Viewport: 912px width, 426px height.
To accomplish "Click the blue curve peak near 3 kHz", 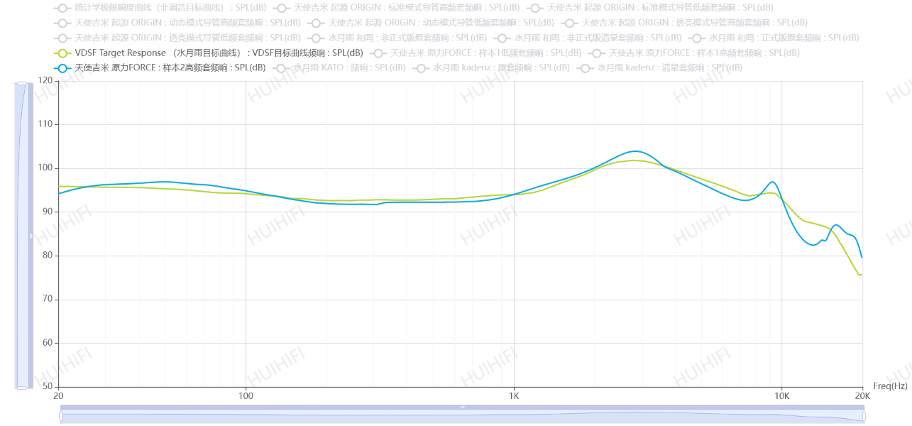I will click(x=635, y=151).
